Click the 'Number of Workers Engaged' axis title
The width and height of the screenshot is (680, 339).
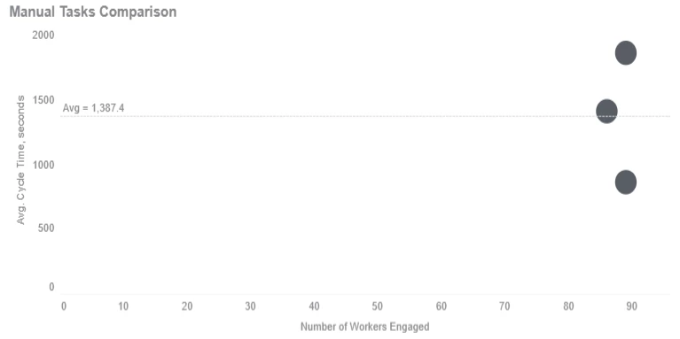click(364, 327)
